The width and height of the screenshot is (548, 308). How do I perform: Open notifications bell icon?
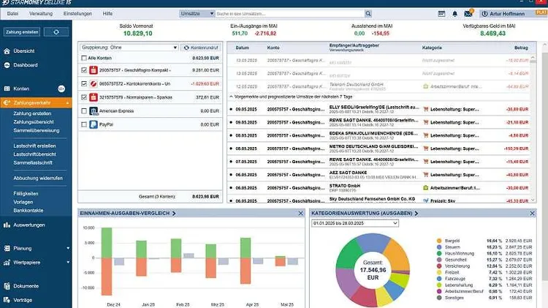tap(454, 14)
